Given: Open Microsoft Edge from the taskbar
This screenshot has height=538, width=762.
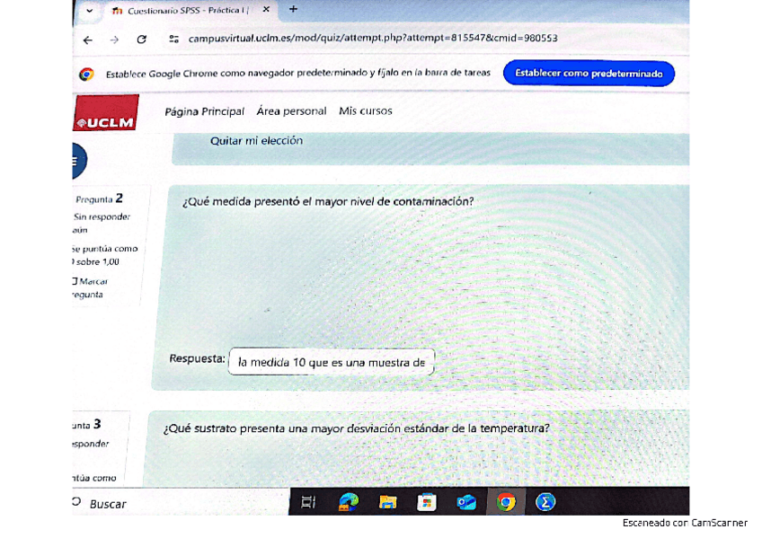Looking at the screenshot, I should [349, 502].
